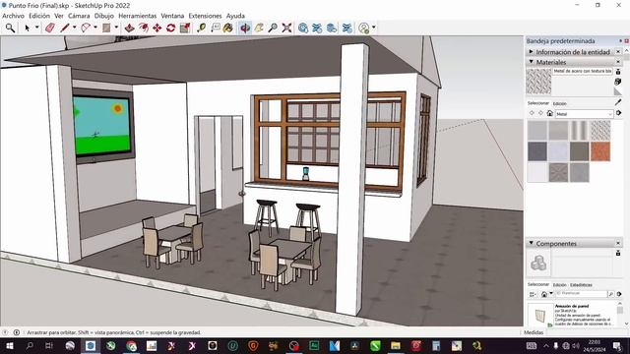Close the Componentes panel
Viewport: 630px width, 354px height.
point(618,243)
